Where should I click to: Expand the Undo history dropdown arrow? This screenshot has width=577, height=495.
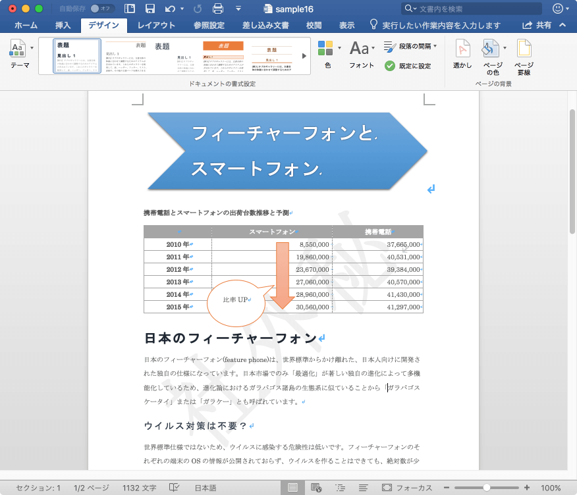coord(182,9)
